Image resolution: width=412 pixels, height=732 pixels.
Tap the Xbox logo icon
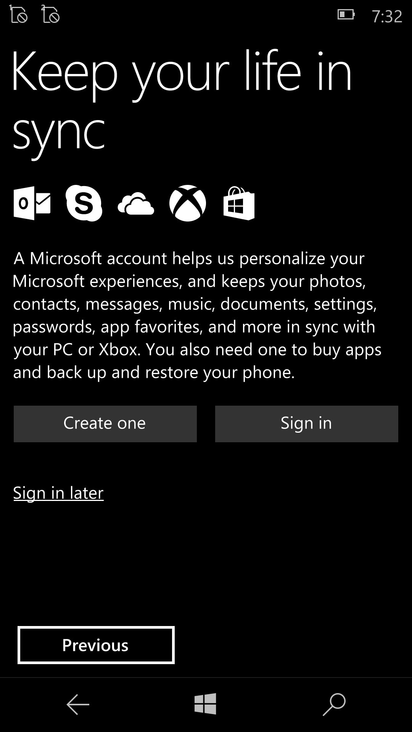pyautogui.click(x=188, y=203)
